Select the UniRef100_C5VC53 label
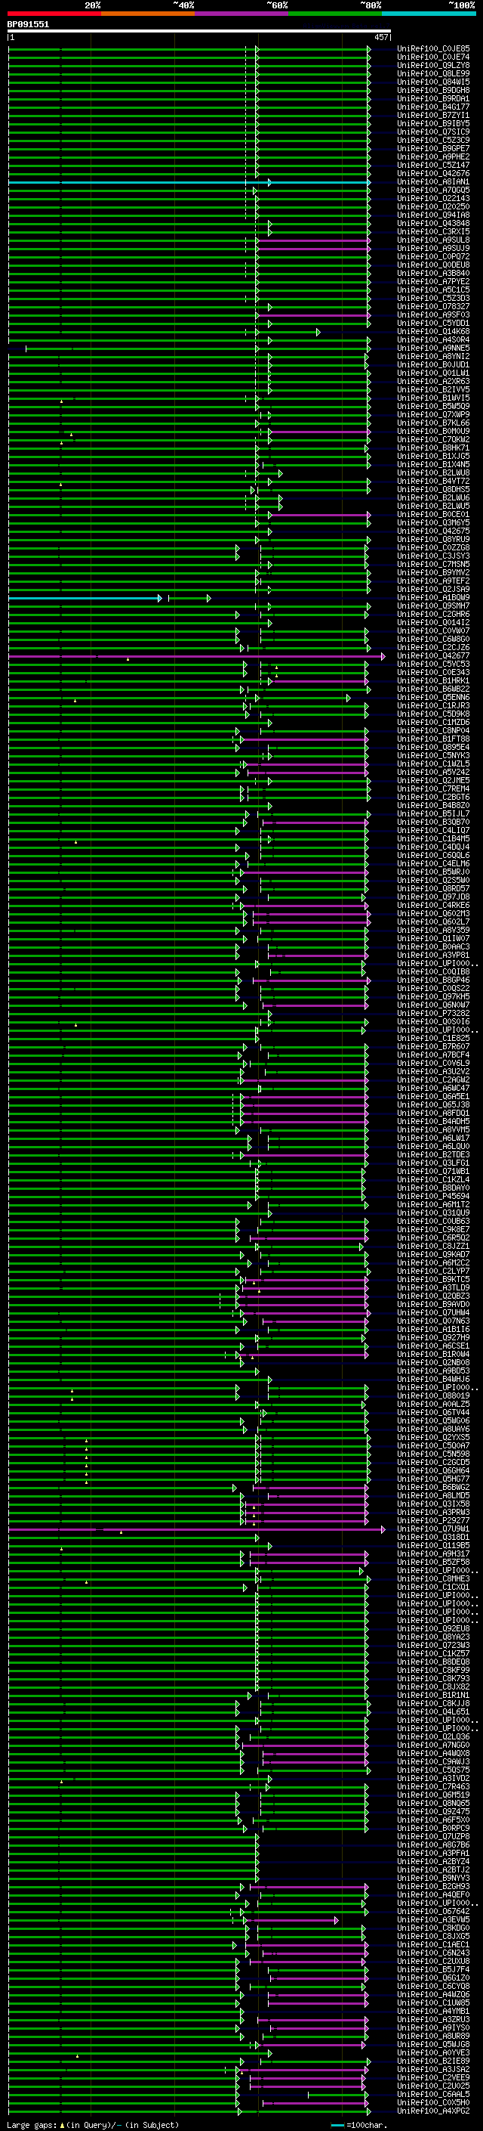 pos(433,664)
